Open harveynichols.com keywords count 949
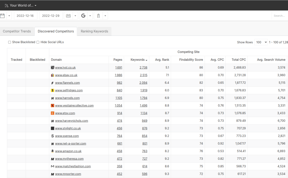The image size is (288, 178). [145, 121]
